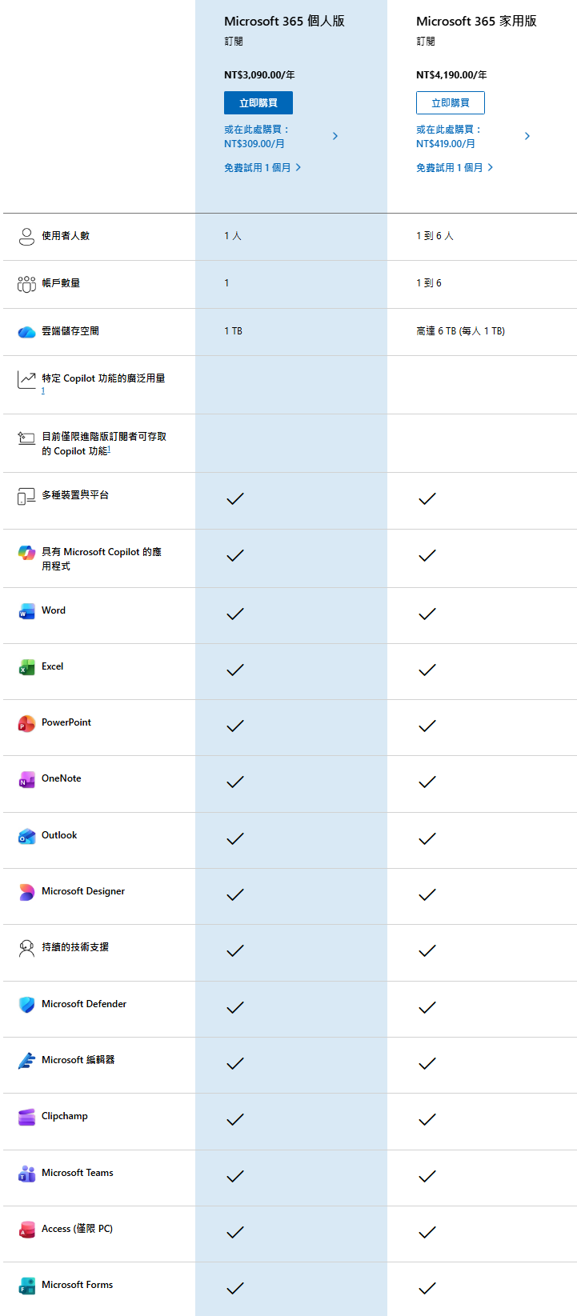Click the Microsoft Defender shield icon

(26, 1005)
